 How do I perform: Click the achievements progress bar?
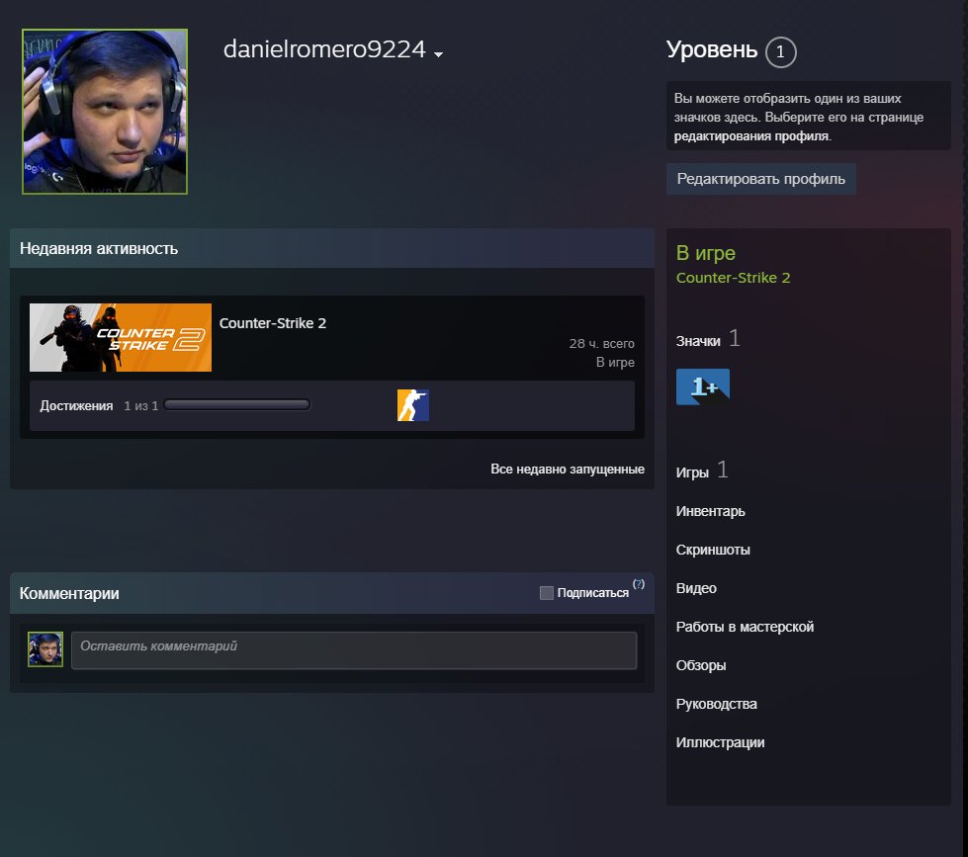[x=237, y=404]
